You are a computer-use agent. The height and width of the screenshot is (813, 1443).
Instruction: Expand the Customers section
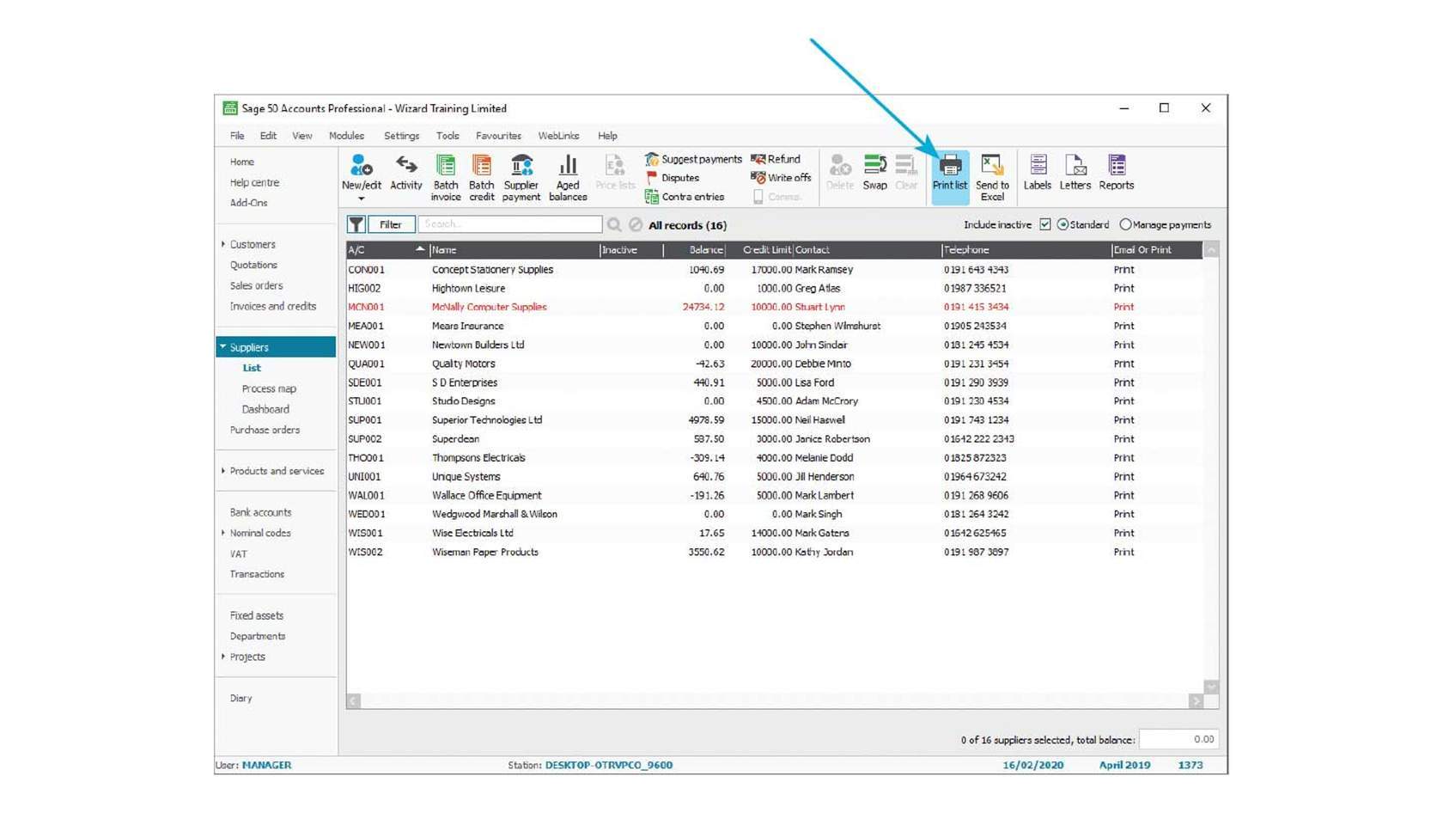[x=223, y=244]
